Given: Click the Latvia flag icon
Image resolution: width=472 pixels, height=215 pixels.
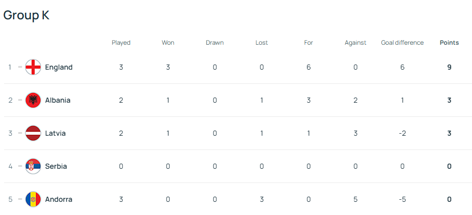Looking at the screenshot, I should 33,133.
